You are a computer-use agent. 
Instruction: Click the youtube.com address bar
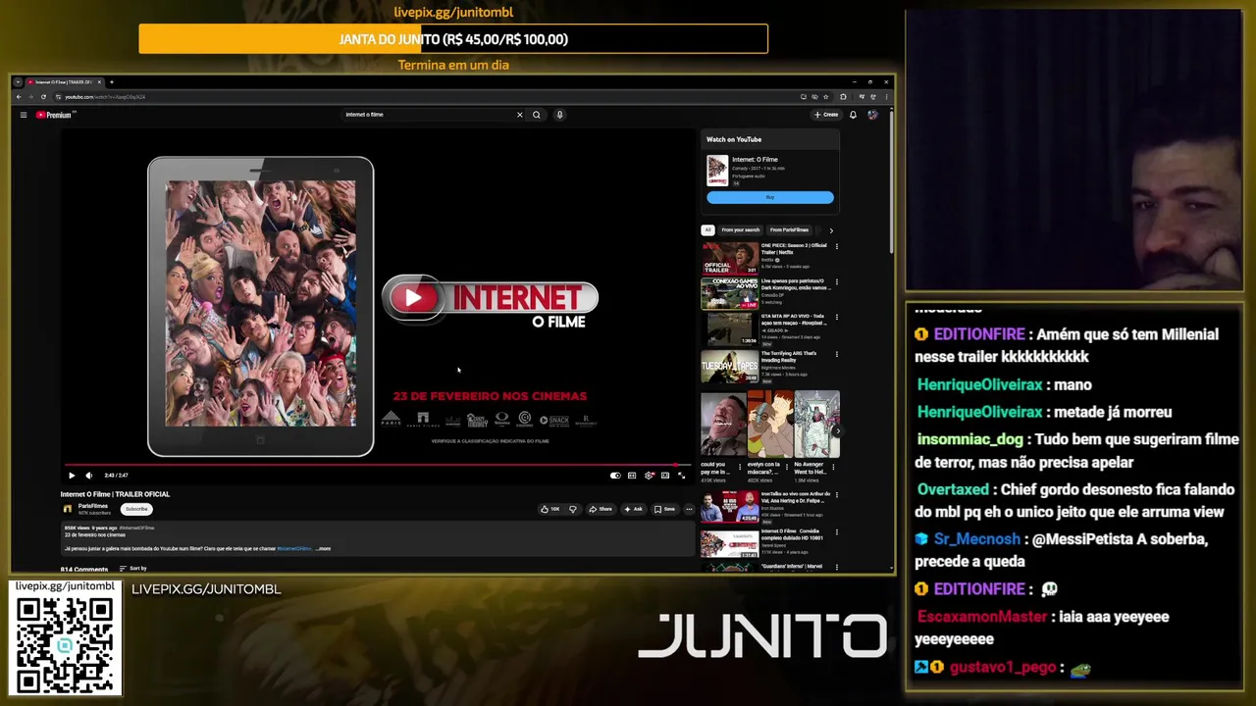point(422,97)
